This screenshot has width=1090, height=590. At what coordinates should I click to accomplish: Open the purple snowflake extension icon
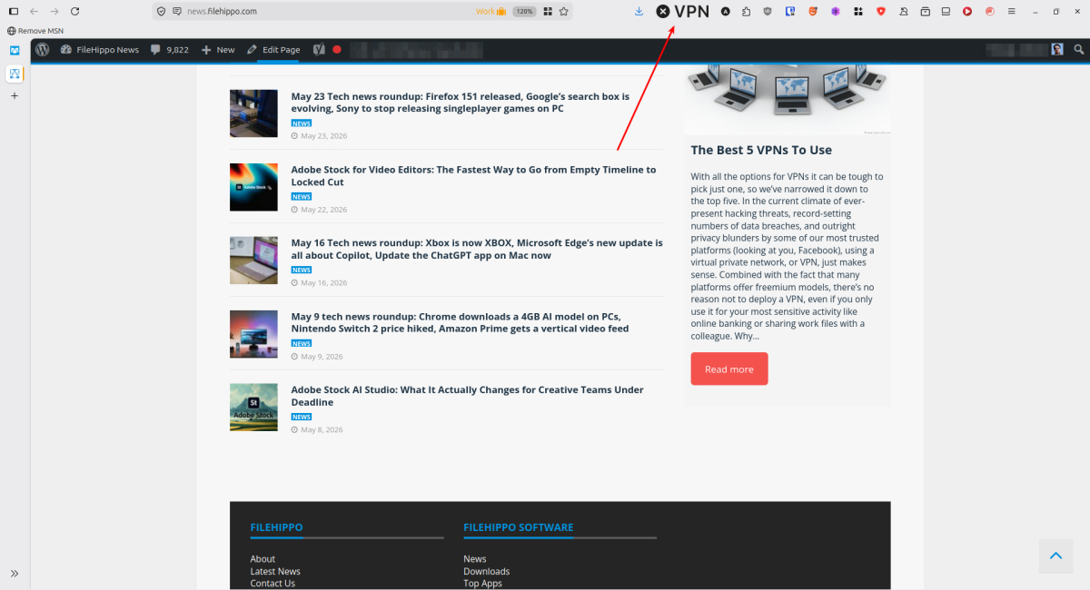[x=835, y=11]
